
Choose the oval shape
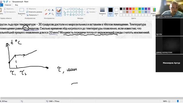point(71,9)
